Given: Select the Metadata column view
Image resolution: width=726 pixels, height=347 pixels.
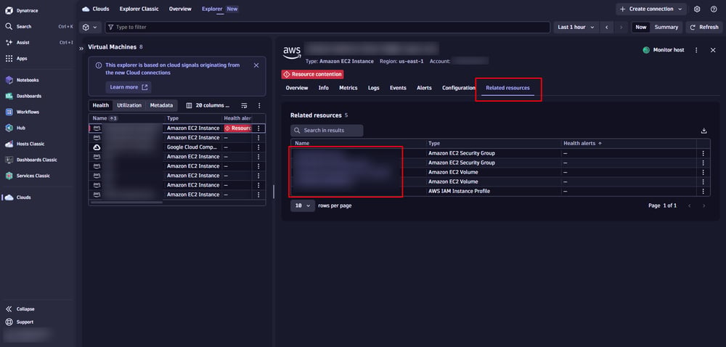Looking at the screenshot, I should tap(161, 105).
